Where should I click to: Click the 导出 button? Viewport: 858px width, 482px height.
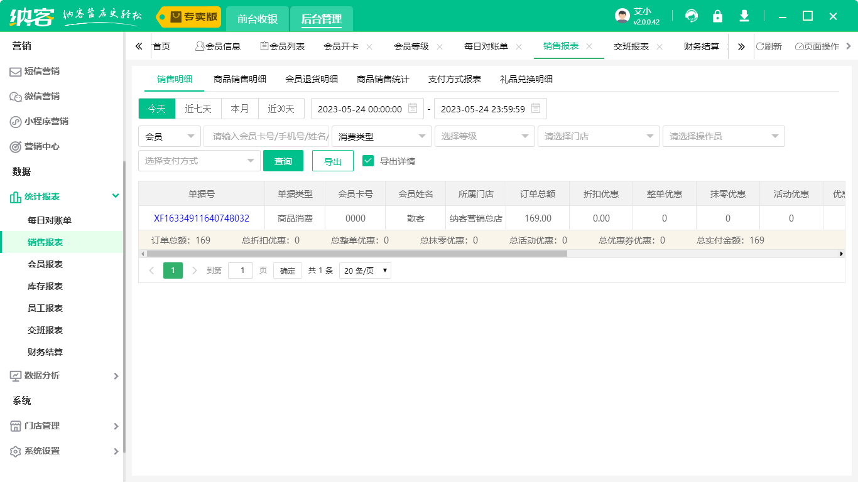click(333, 161)
